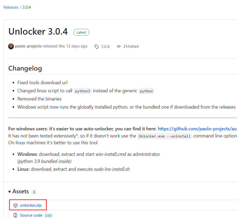Open the paolo-projects profile name link
The image size is (237, 219).
pos(28,46)
